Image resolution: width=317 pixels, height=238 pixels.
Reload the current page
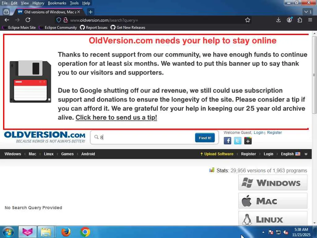[28, 20]
